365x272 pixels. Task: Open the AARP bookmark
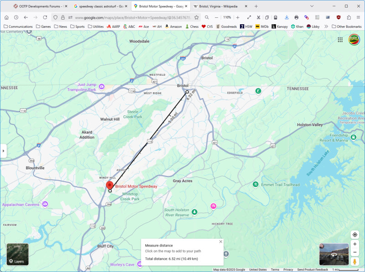pos(113,26)
